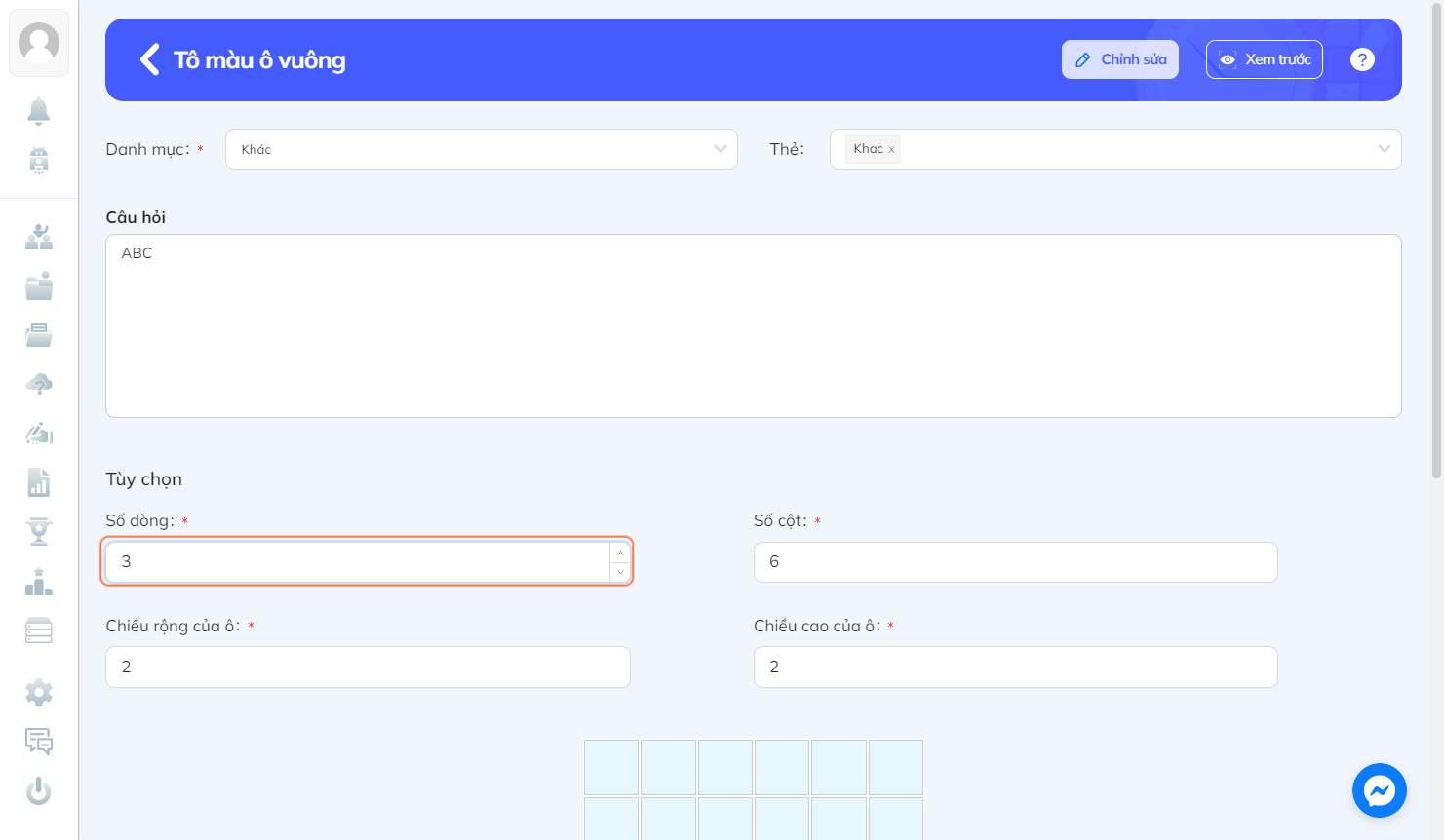Click the power logout icon
This screenshot has width=1444, height=840.
click(x=39, y=790)
